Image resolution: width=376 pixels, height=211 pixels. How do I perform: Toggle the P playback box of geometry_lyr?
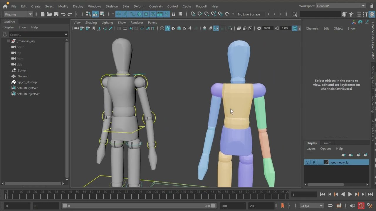click(314, 162)
